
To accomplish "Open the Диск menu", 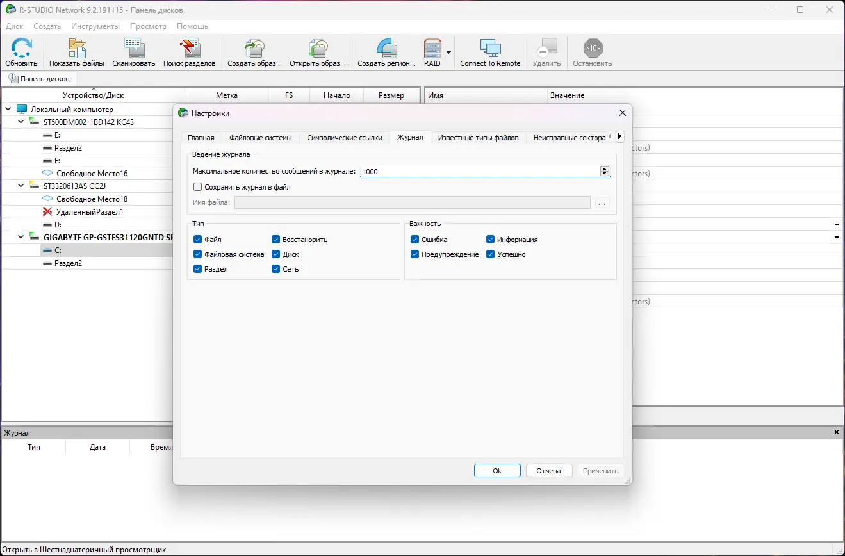I will (14, 26).
